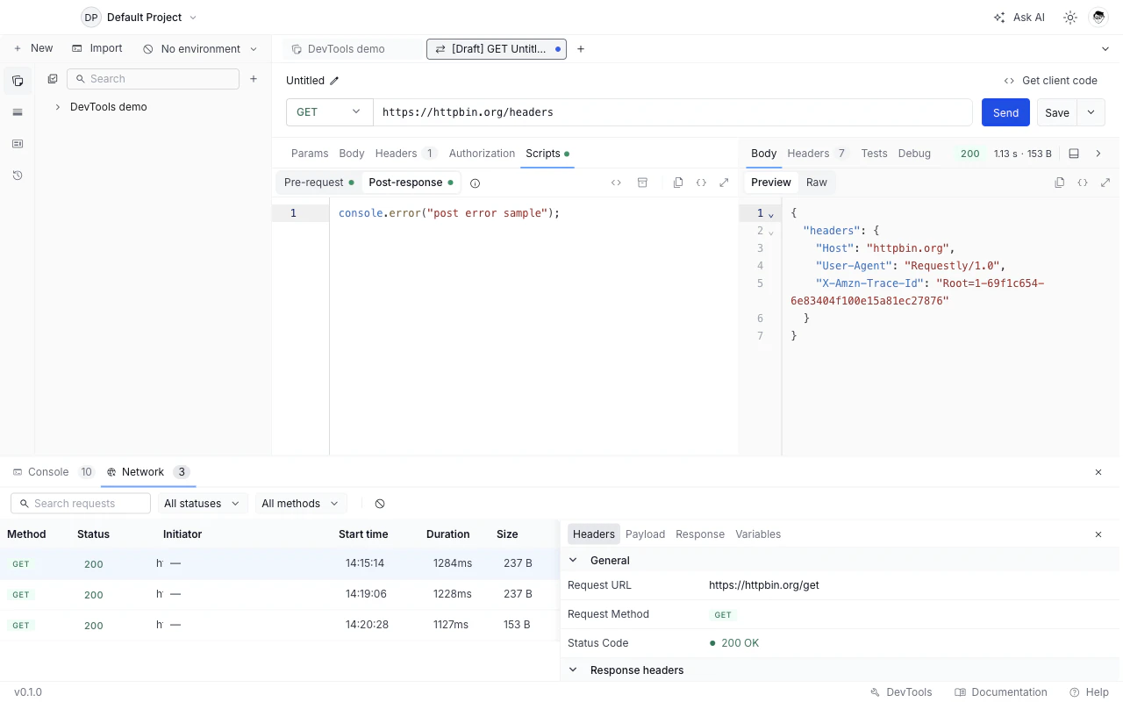1123x702 pixels.
Task: Open the history sidebar icon
Action: click(18, 175)
